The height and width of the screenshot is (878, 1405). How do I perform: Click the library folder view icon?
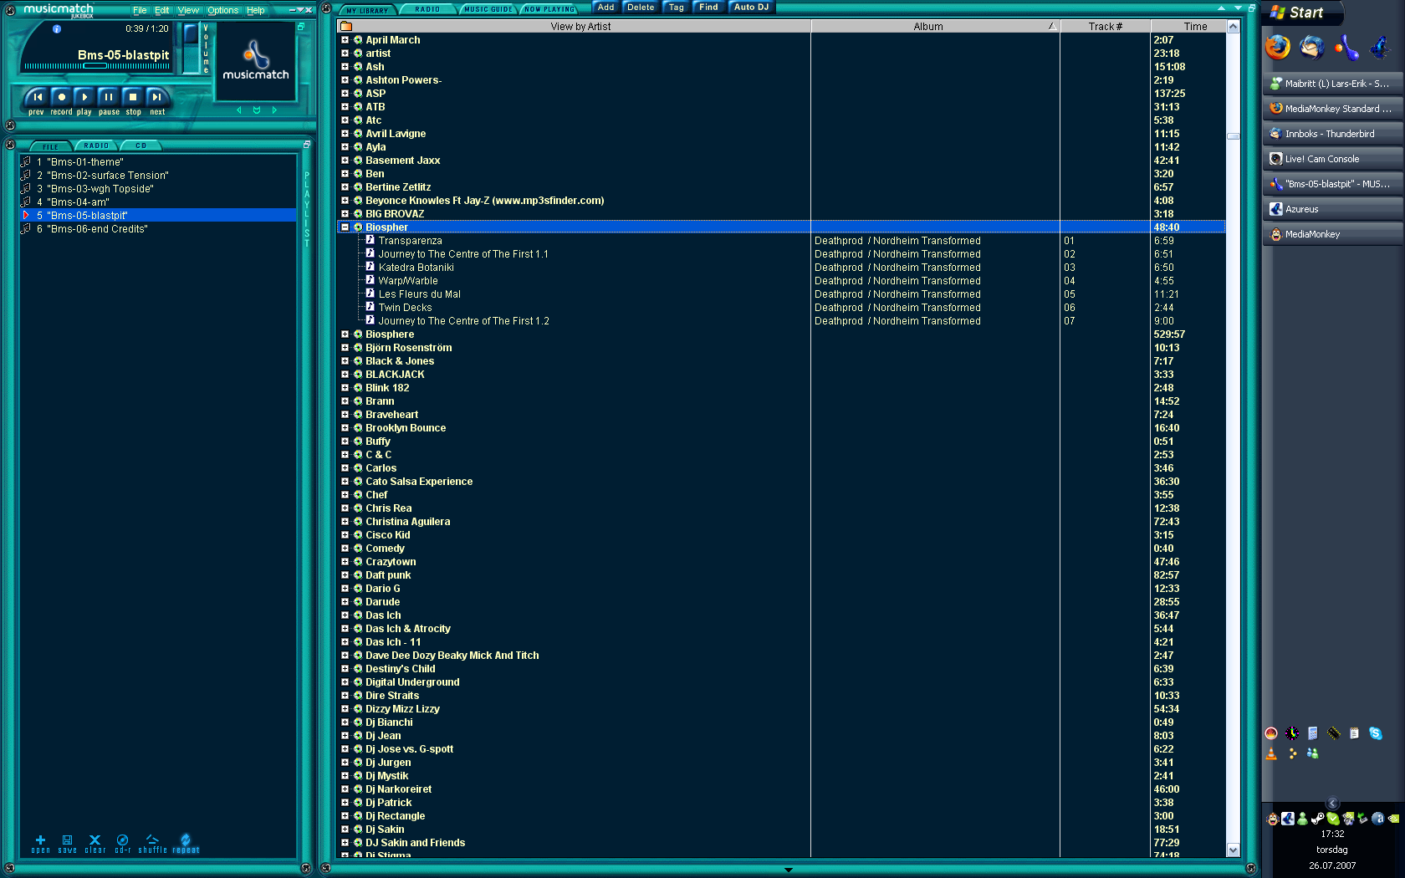tap(346, 27)
